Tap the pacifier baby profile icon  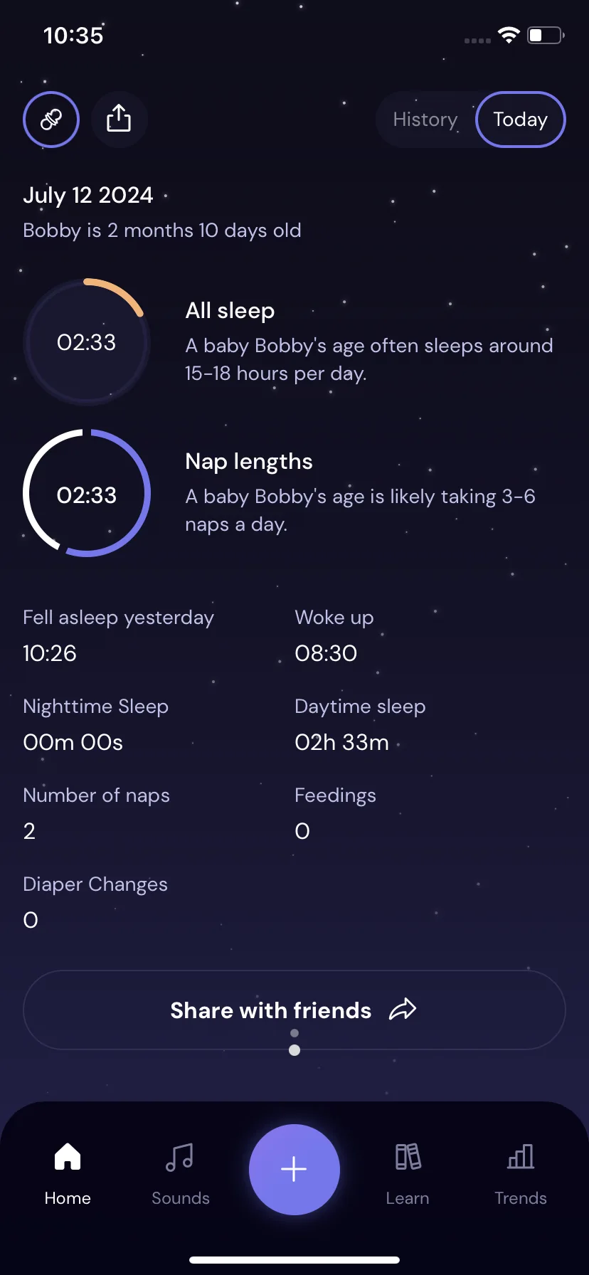tap(51, 120)
